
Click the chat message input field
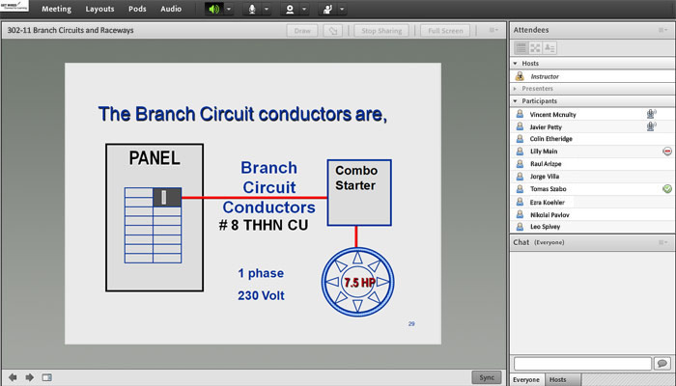582,363
